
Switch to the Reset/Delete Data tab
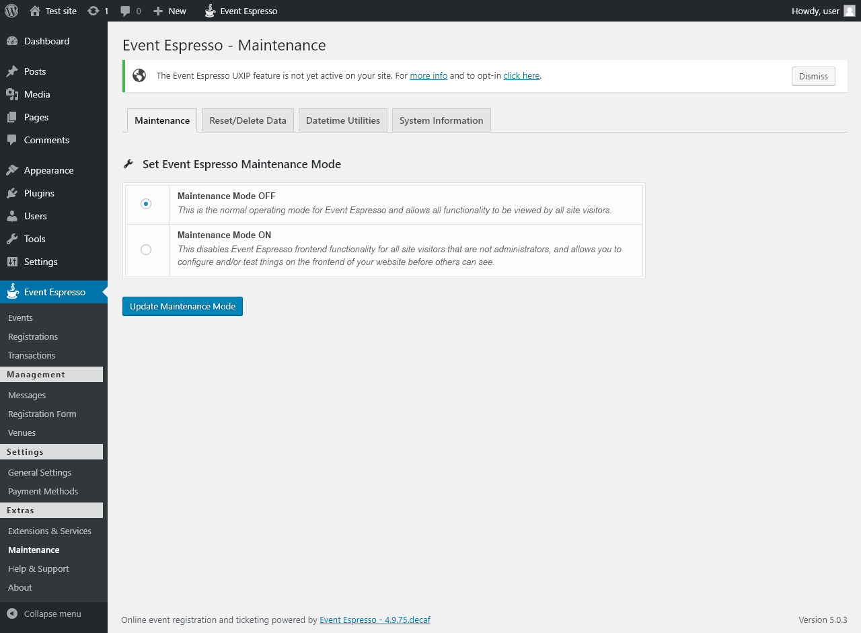coord(248,120)
